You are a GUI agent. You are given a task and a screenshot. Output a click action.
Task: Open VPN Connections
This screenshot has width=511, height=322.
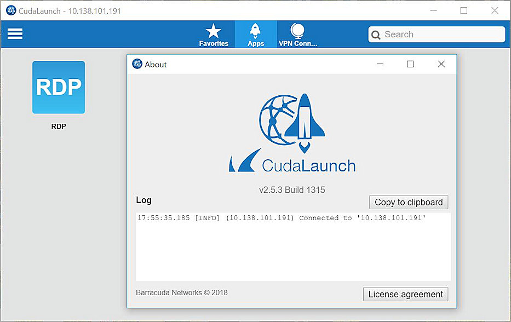(x=297, y=30)
